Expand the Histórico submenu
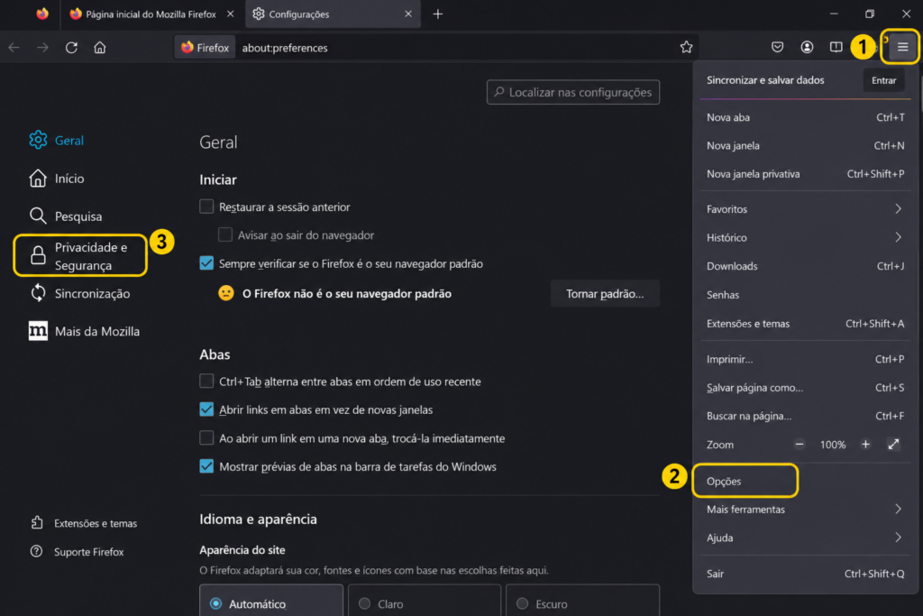Viewport: 923px width, 616px height. (805, 237)
